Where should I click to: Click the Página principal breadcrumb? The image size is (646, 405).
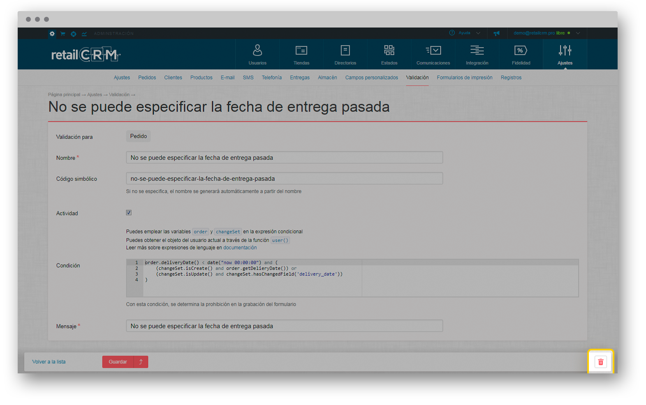(64, 94)
